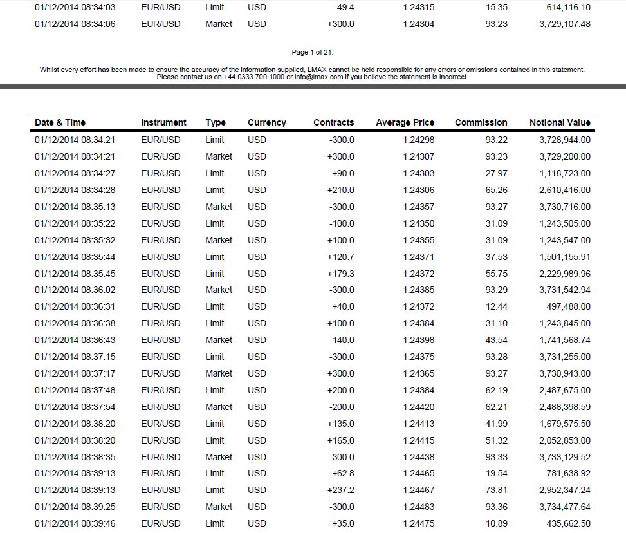Click the Average Price column header
This screenshot has height=533, width=626.
(x=405, y=123)
